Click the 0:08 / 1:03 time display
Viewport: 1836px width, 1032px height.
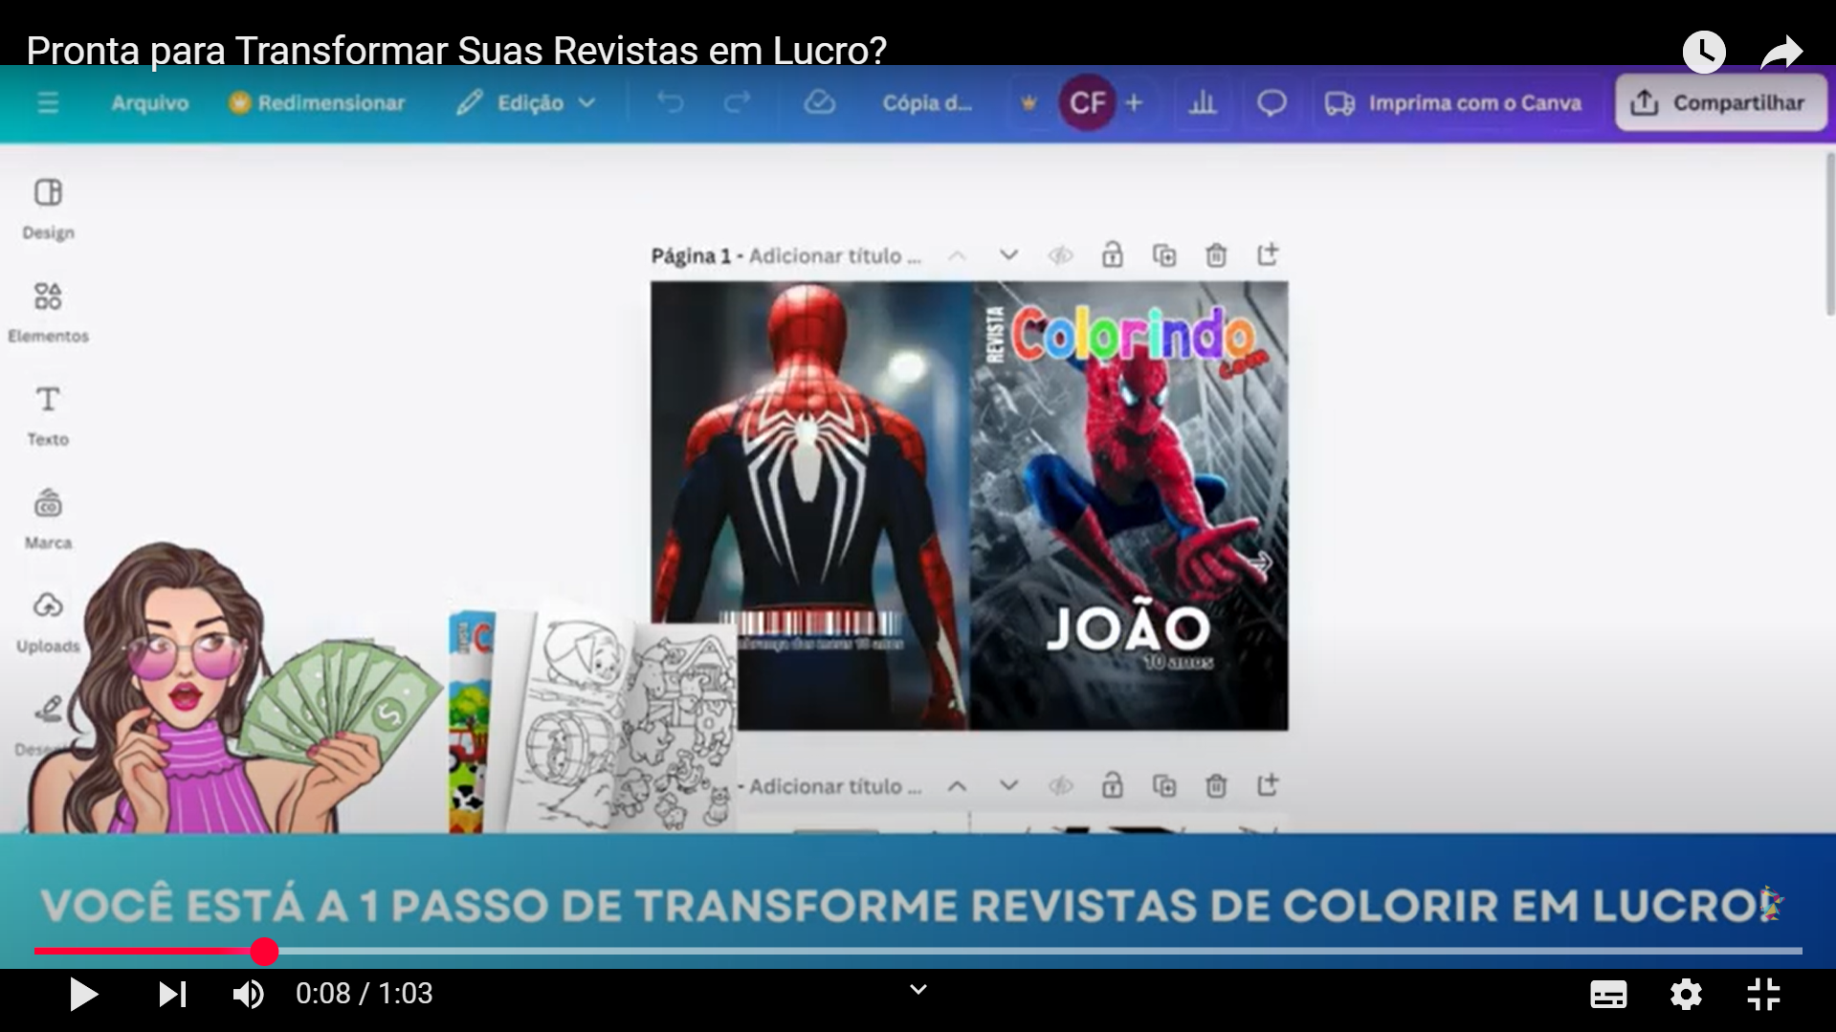[x=364, y=994]
